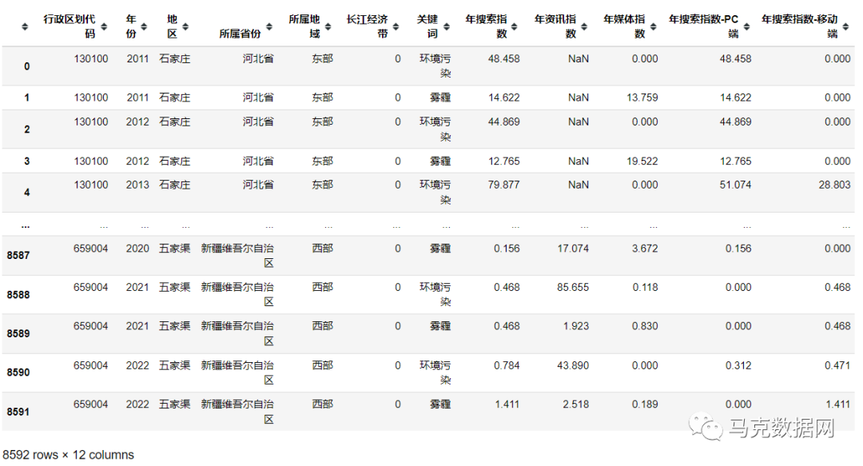The image size is (863, 466).
Task: Click year 2013 in row 4
Action: point(137,185)
